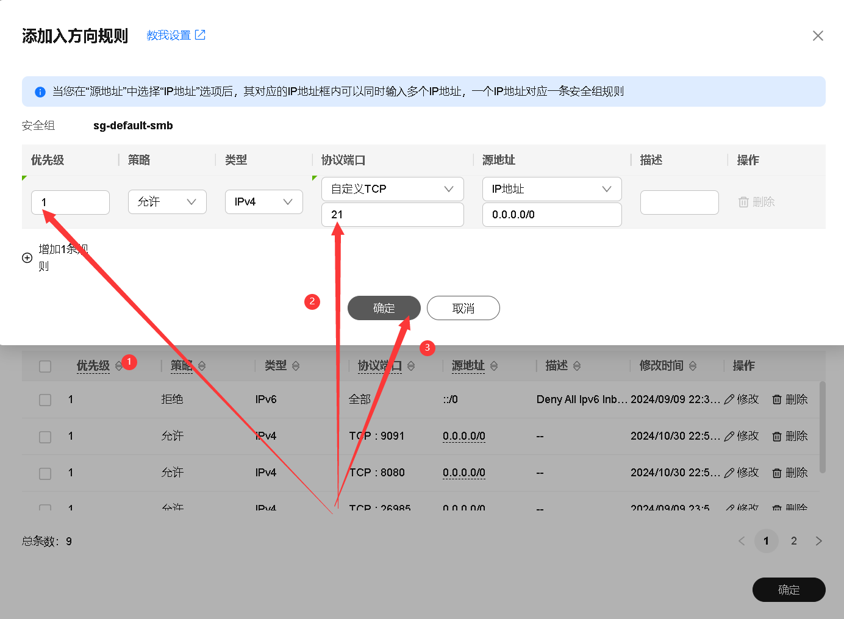Click the 确定 button to confirm the rule

[x=384, y=308]
